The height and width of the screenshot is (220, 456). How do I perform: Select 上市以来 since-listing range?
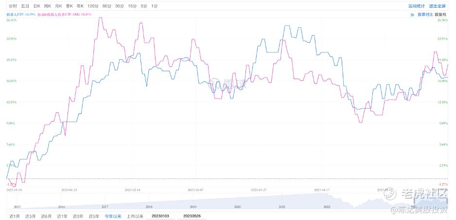click(135, 216)
